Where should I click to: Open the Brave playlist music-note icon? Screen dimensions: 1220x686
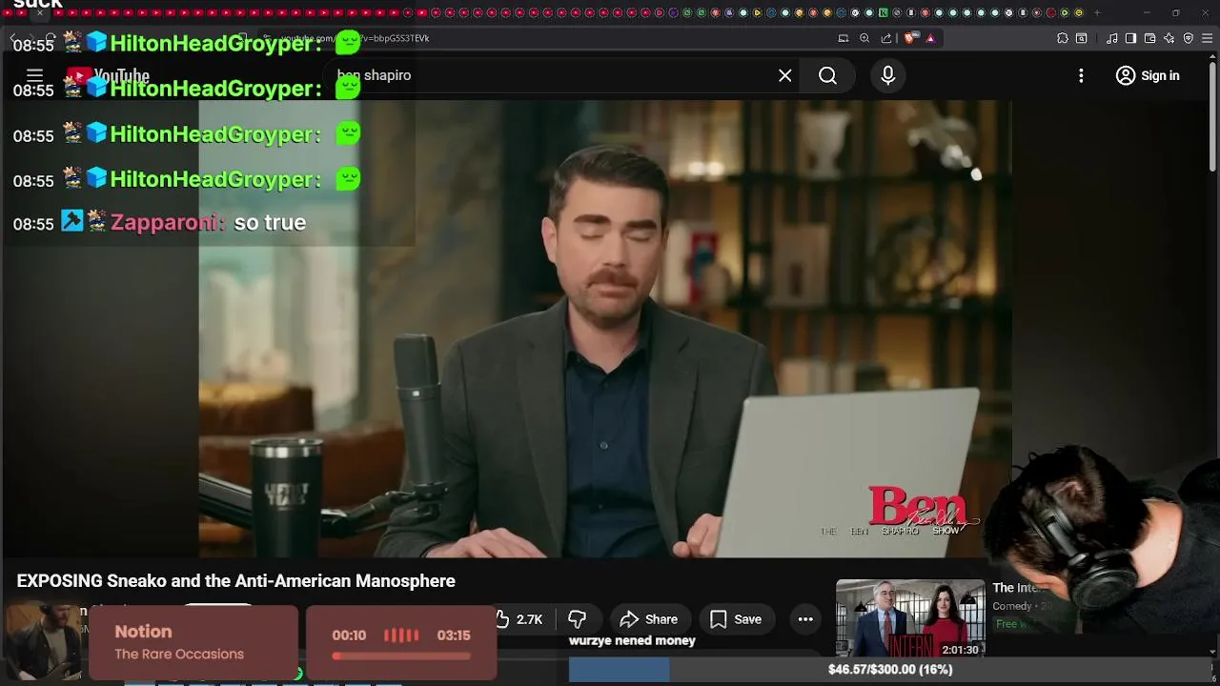click(1111, 38)
